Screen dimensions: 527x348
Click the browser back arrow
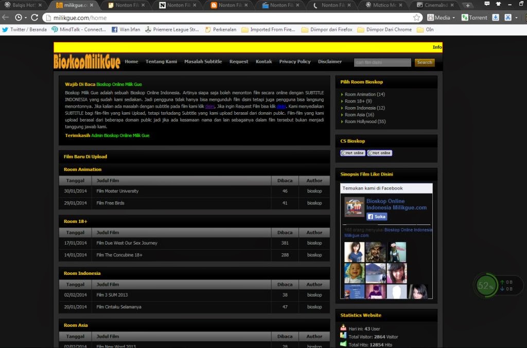pyautogui.click(x=5, y=18)
